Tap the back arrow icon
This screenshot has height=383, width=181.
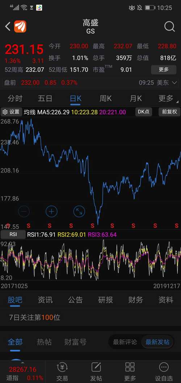(8, 27)
